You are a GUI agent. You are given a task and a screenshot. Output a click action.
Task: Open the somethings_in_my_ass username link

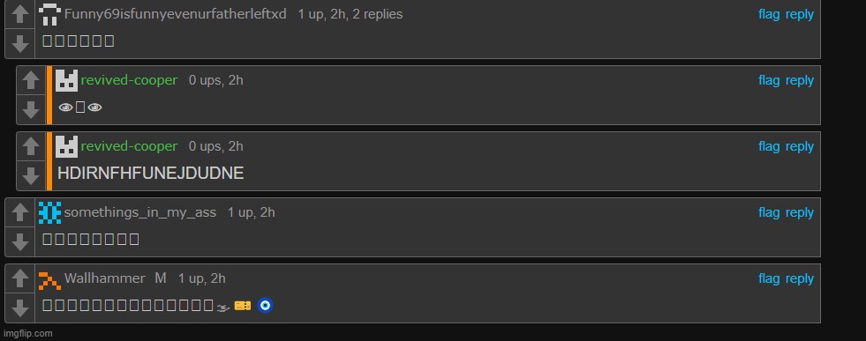tap(140, 212)
